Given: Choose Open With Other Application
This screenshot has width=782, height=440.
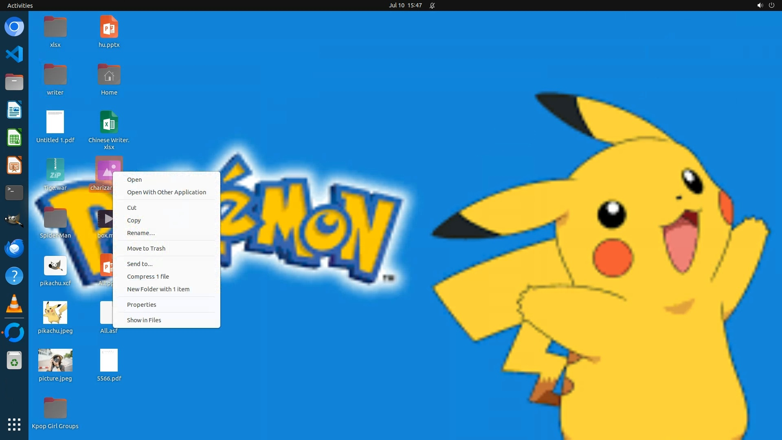Looking at the screenshot, I should (166, 192).
